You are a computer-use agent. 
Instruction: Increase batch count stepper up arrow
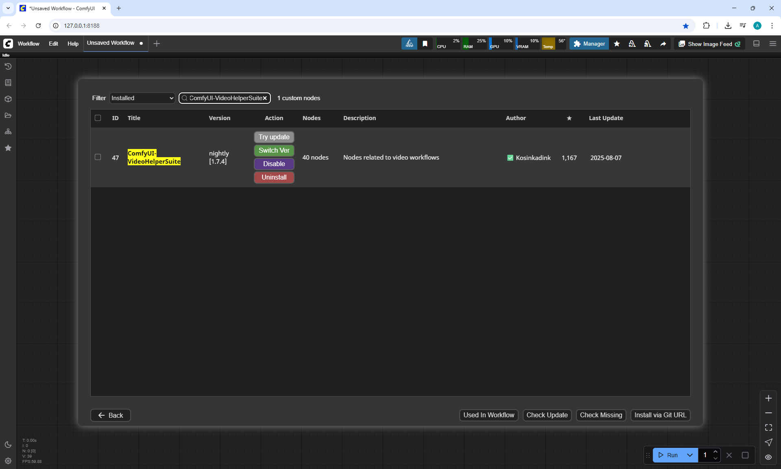[x=716, y=451]
